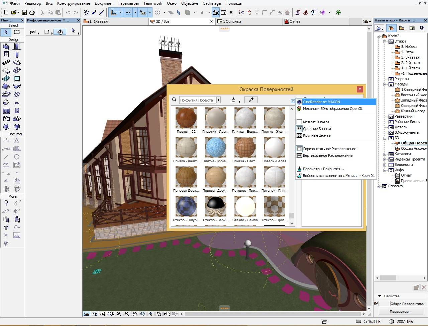428x326 pixels.
Task: Click the zoom in magnifier in bottom bar
Action: point(119,314)
